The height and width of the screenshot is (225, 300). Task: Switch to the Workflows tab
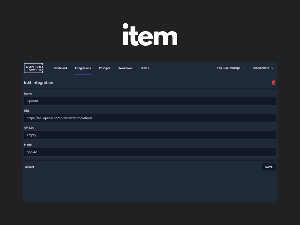[x=125, y=68]
